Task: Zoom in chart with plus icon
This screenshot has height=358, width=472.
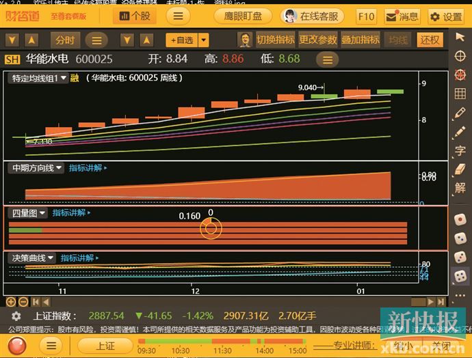Action: tap(11, 302)
